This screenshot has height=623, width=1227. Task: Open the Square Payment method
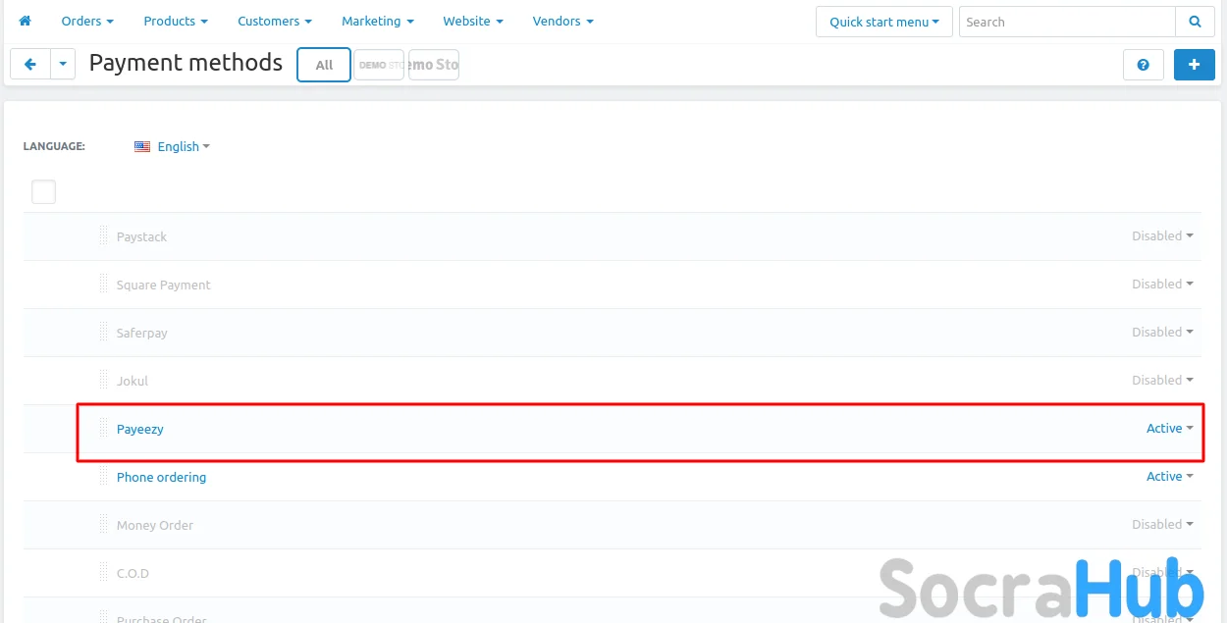point(164,285)
